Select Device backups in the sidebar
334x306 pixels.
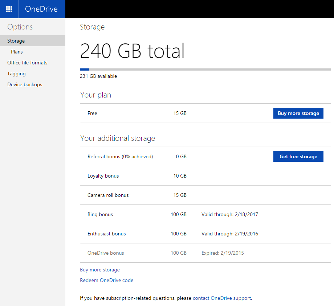click(25, 85)
